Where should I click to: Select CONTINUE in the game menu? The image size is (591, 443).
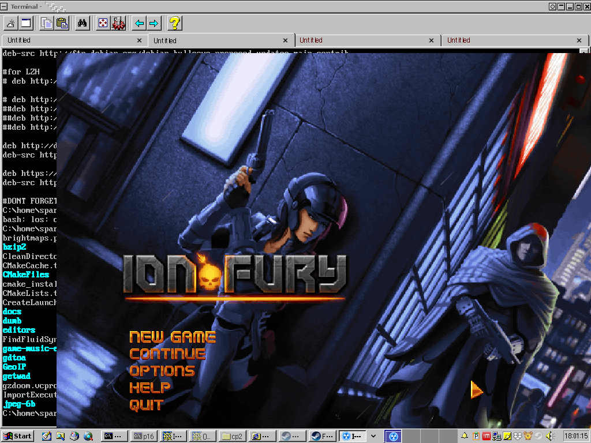(167, 354)
